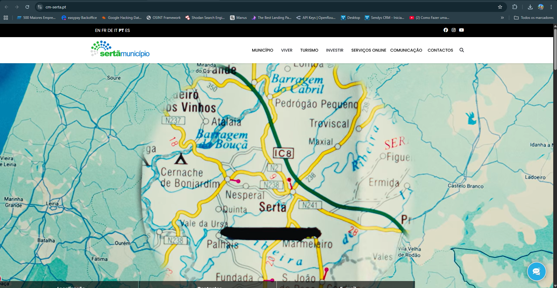Open the browser extensions icon
Viewport: 557px width, 288px height.
pos(515,7)
